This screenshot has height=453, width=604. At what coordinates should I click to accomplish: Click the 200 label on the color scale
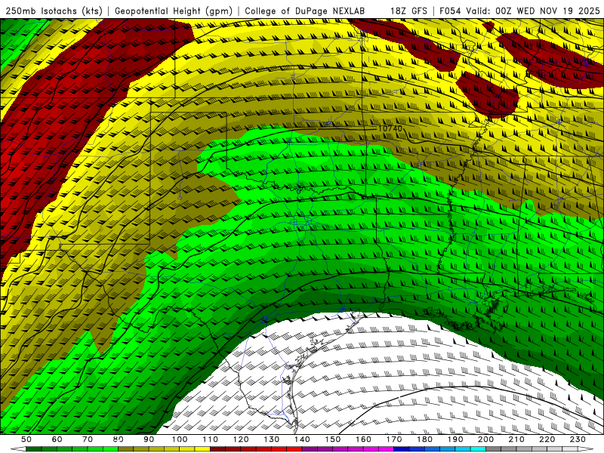click(485, 439)
